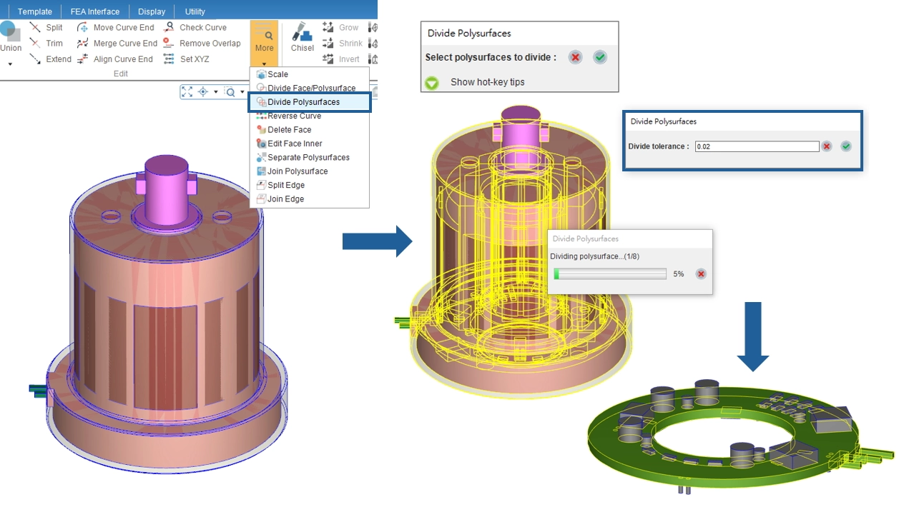The image size is (914, 512).
Task: Confirm the polysurface selection with green check
Action: tap(600, 57)
